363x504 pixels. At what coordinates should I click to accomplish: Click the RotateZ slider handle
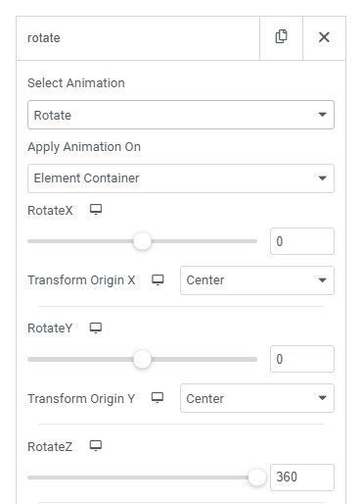[257, 478]
